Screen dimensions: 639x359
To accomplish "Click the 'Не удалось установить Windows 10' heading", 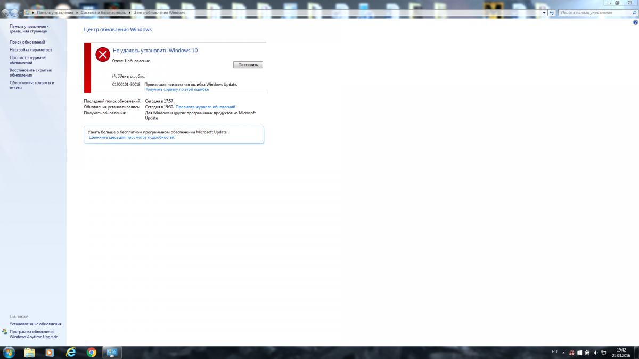I will (155, 50).
